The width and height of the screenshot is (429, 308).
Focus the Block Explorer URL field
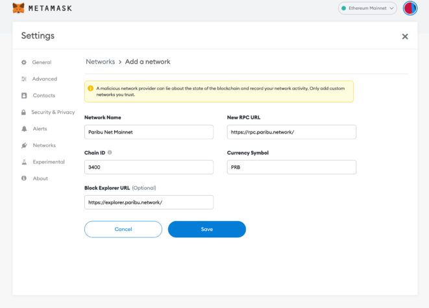[149, 202]
